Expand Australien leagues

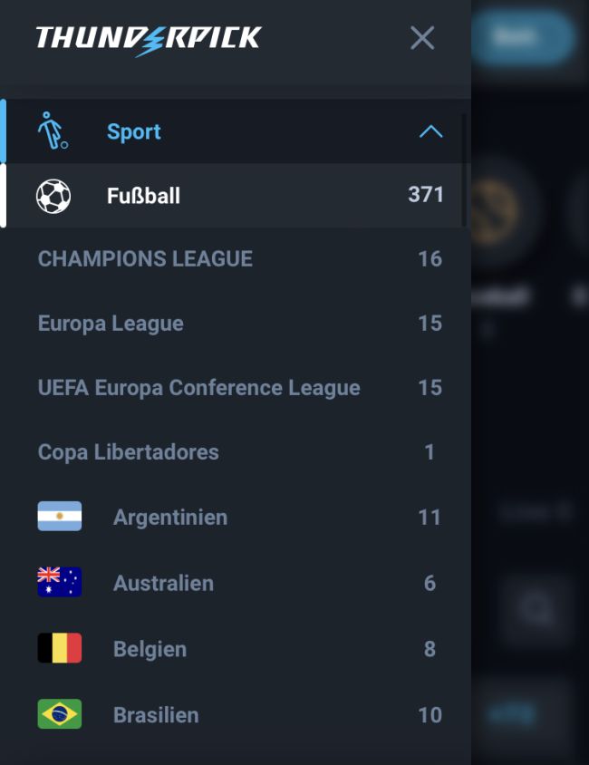pos(163,583)
